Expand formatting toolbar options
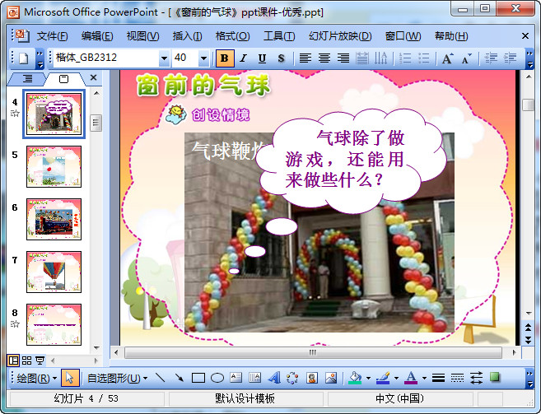The image size is (541, 414). [x=529, y=58]
